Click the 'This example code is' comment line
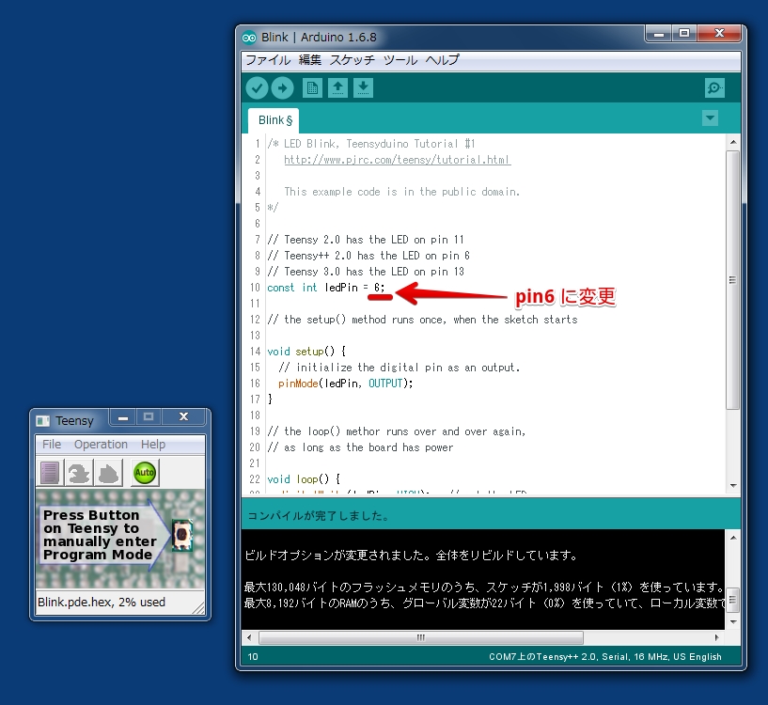Viewport: 768px width, 705px height. (401, 192)
